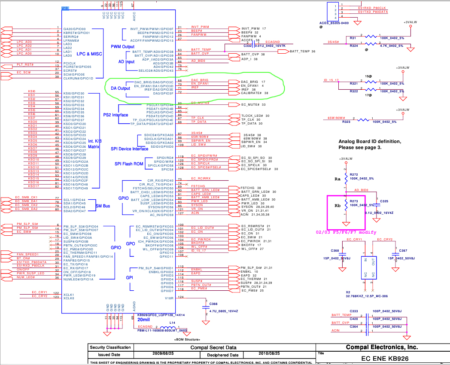Select the L14 inductor designator

click(x=172, y=322)
